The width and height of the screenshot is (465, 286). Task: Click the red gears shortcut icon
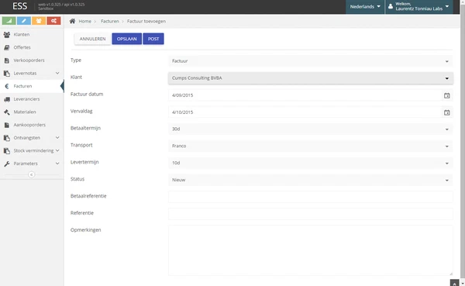53,21
